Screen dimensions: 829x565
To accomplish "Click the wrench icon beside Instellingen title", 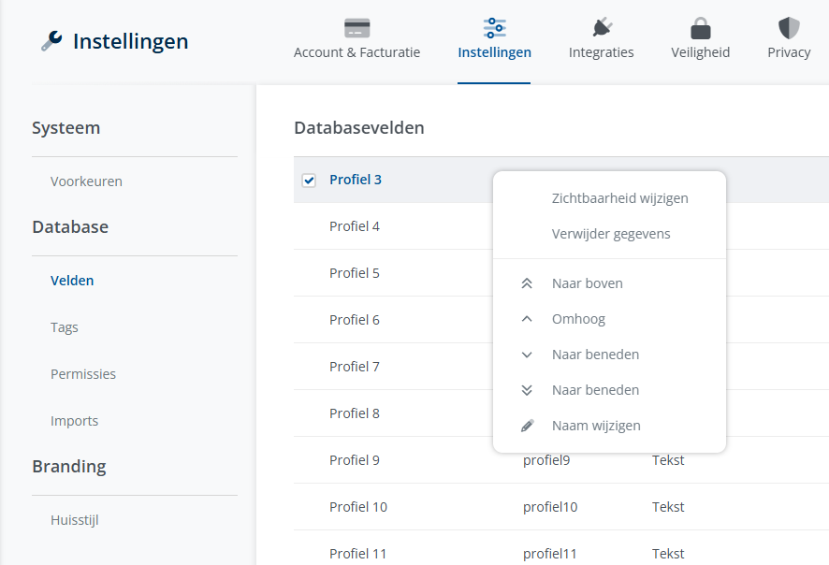I will click(51, 41).
